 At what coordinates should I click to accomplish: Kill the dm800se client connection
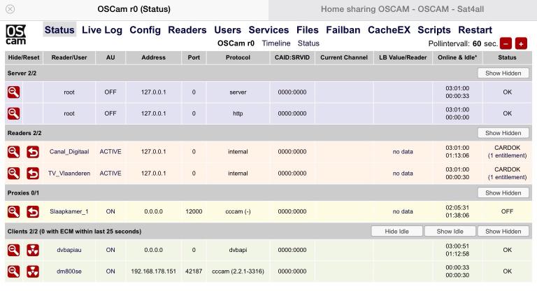click(33, 271)
